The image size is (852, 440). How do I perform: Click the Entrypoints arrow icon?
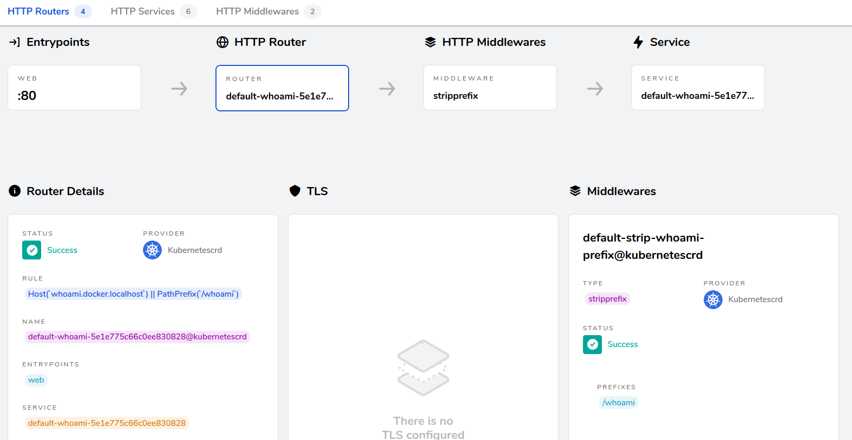[15, 42]
